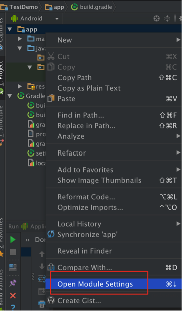Open Local History submenu
This screenshot has height=311, width=182.
click(x=114, y=224)
